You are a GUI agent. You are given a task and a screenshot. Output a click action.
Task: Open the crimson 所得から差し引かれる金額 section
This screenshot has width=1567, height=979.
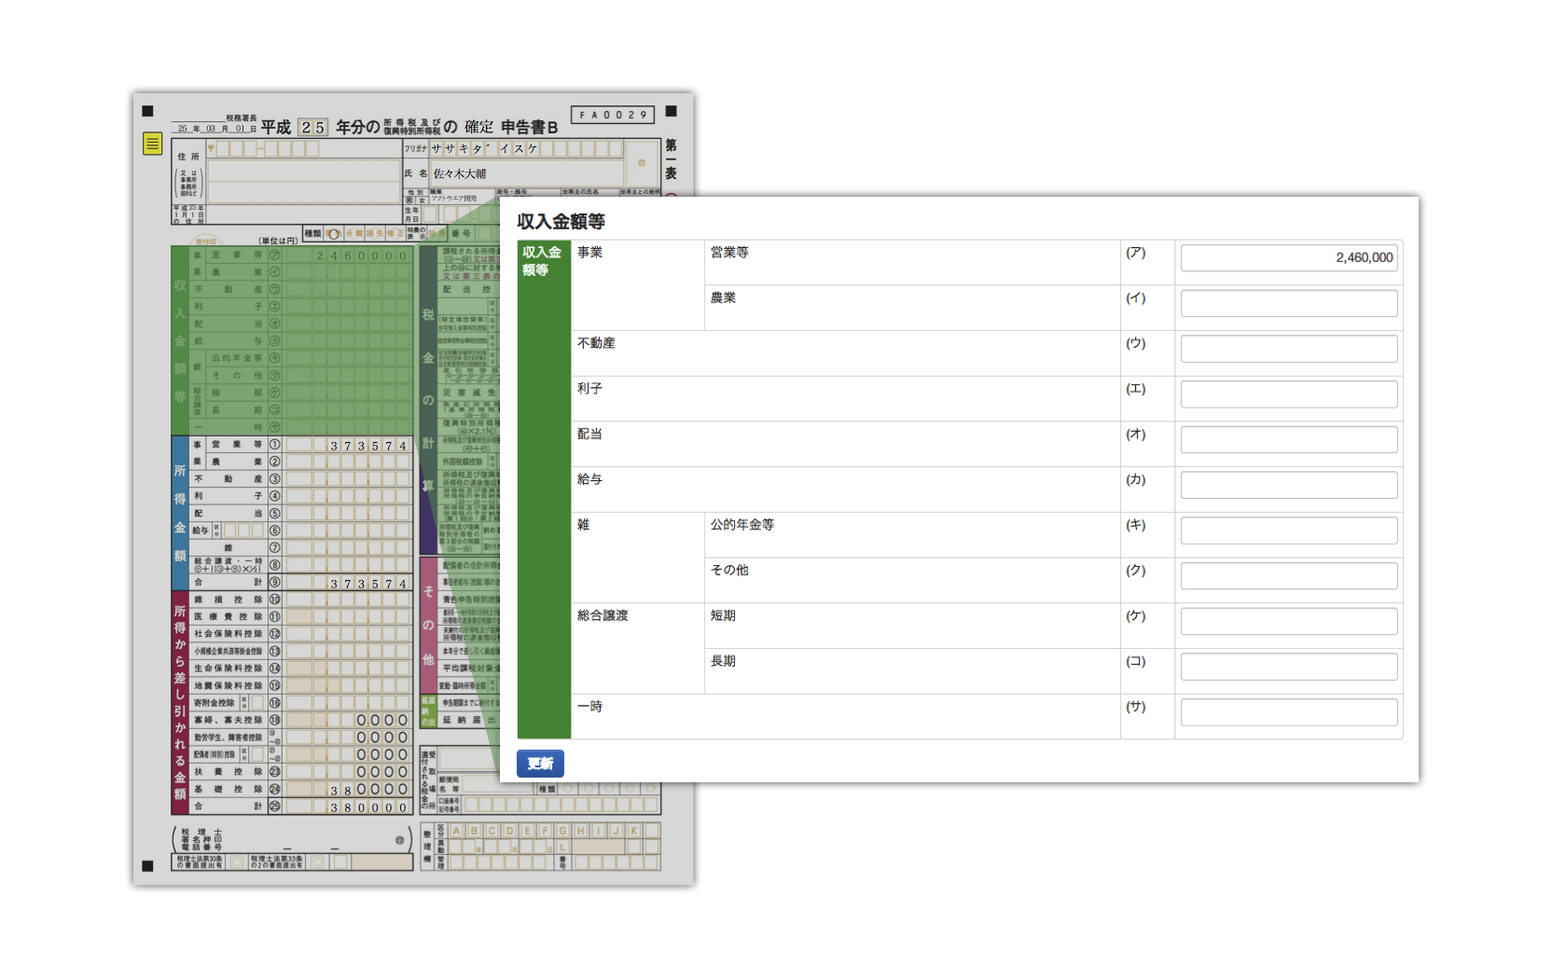[180, 701]
